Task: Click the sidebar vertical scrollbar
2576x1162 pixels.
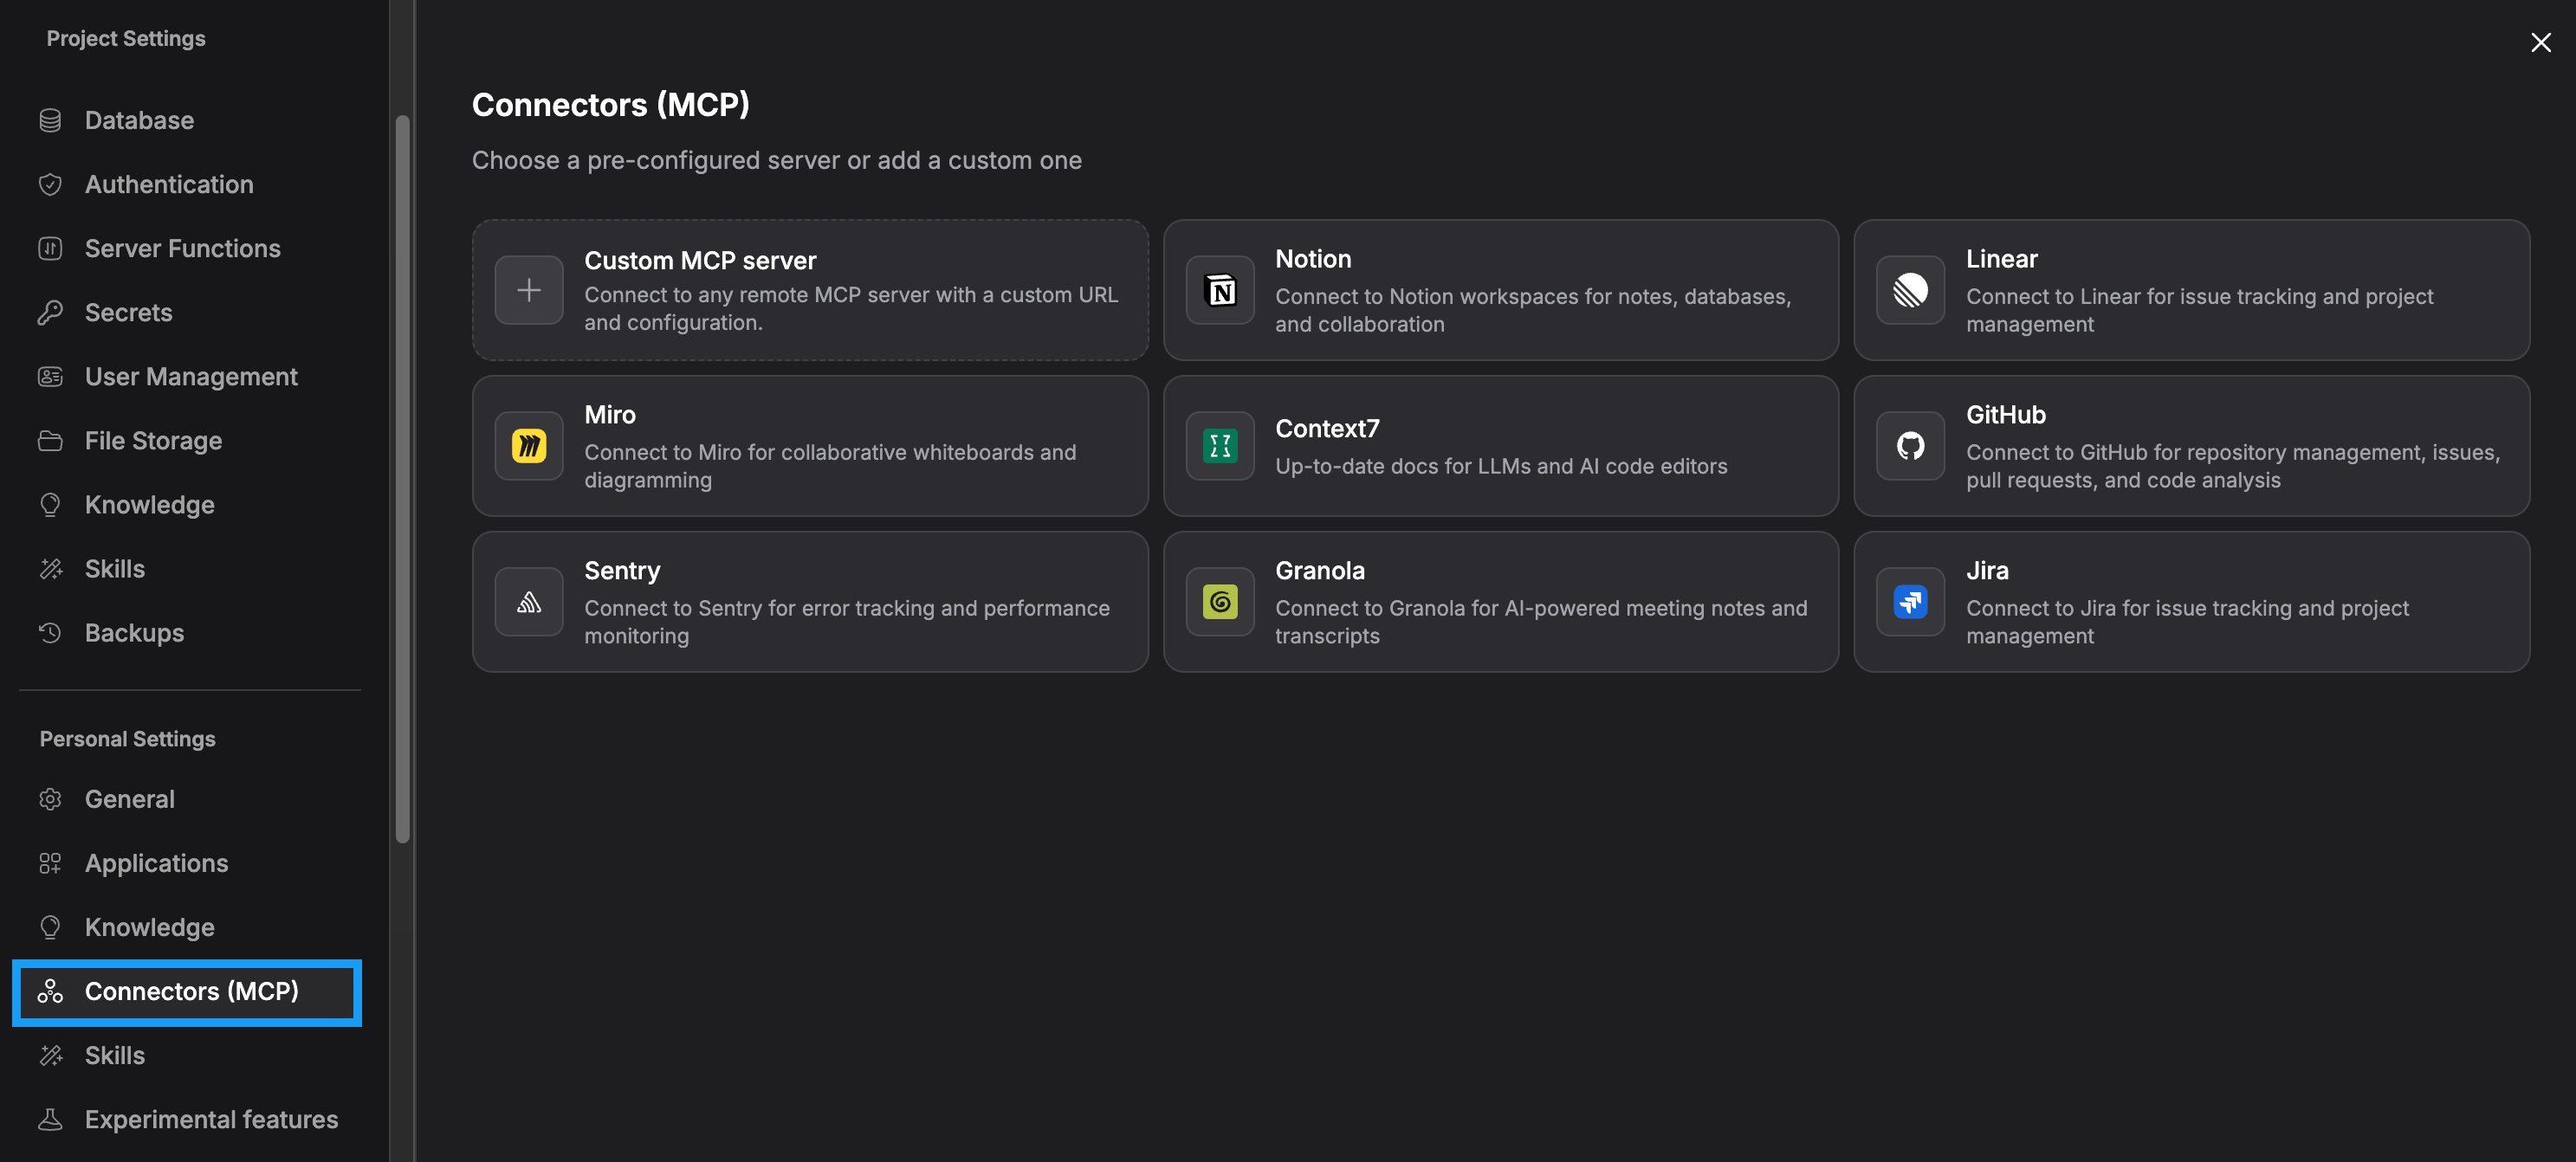Action: point(402,480)
